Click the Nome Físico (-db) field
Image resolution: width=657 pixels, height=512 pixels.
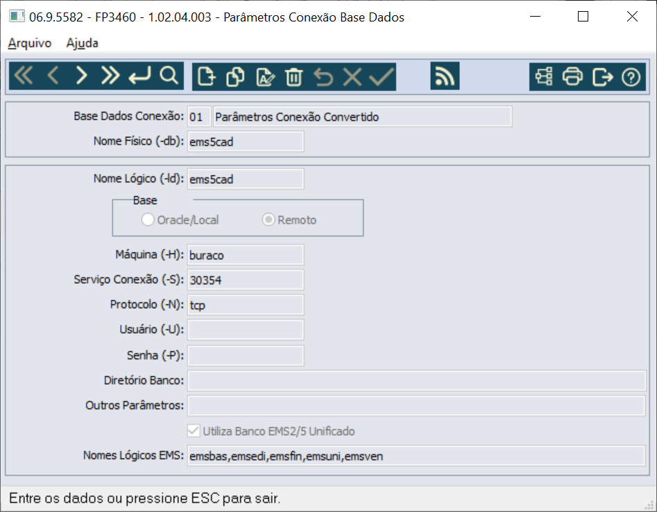click(246, 142)
